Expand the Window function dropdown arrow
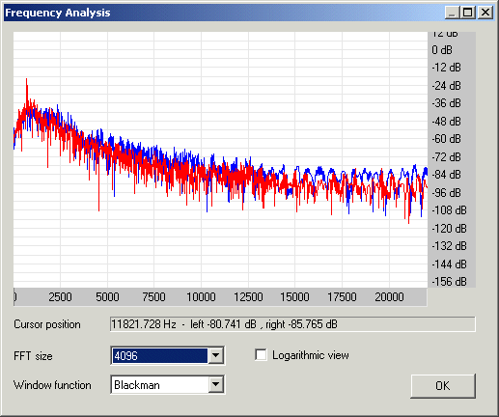Image resolution: width=499 pixels, height=417 pixels. (x=216, y=384)
